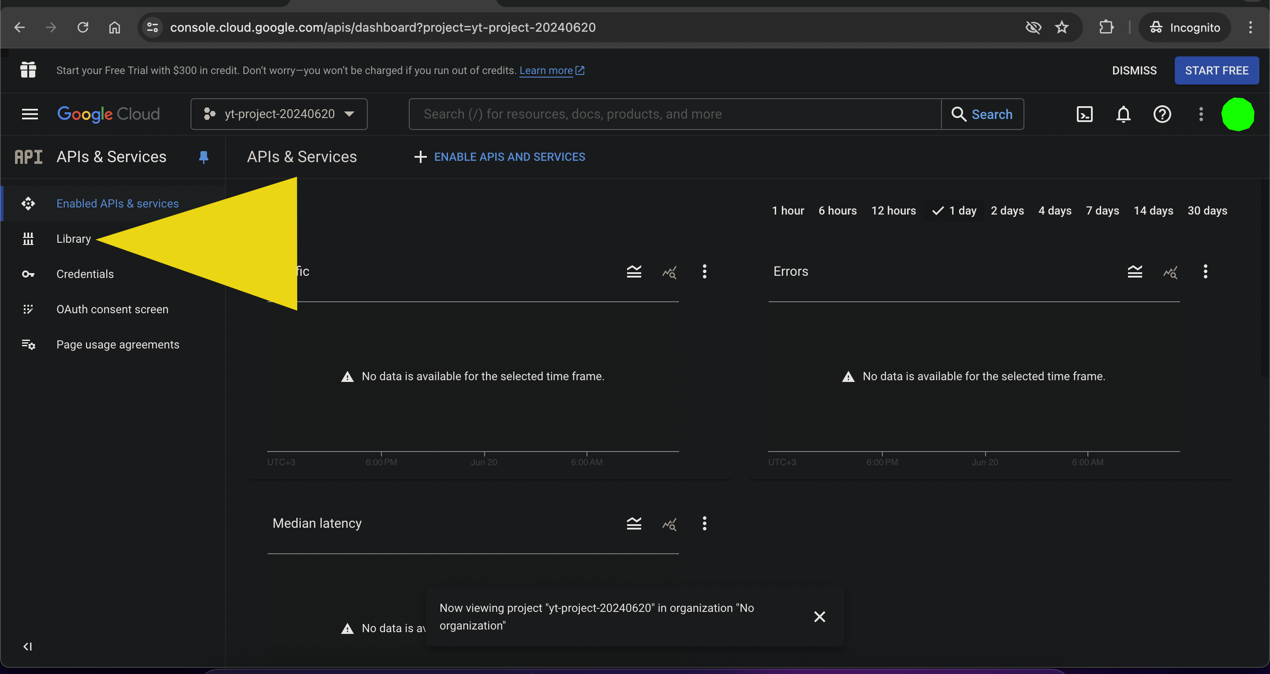Open more options for the Errors chart
The width and height of the screenshot is (1270, 674).
[1206, 271]
